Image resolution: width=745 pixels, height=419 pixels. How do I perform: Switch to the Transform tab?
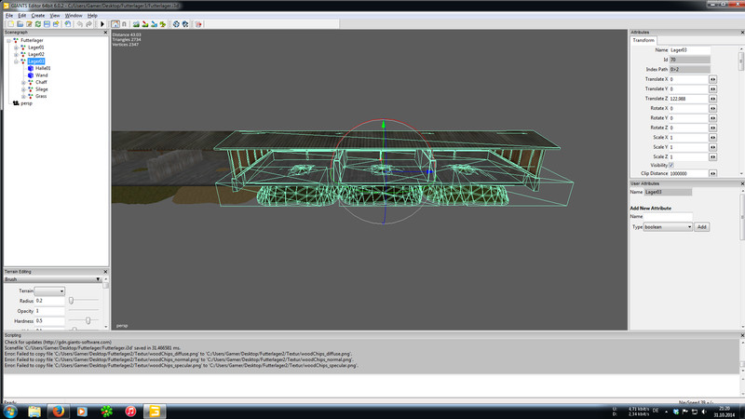(644, 40)
